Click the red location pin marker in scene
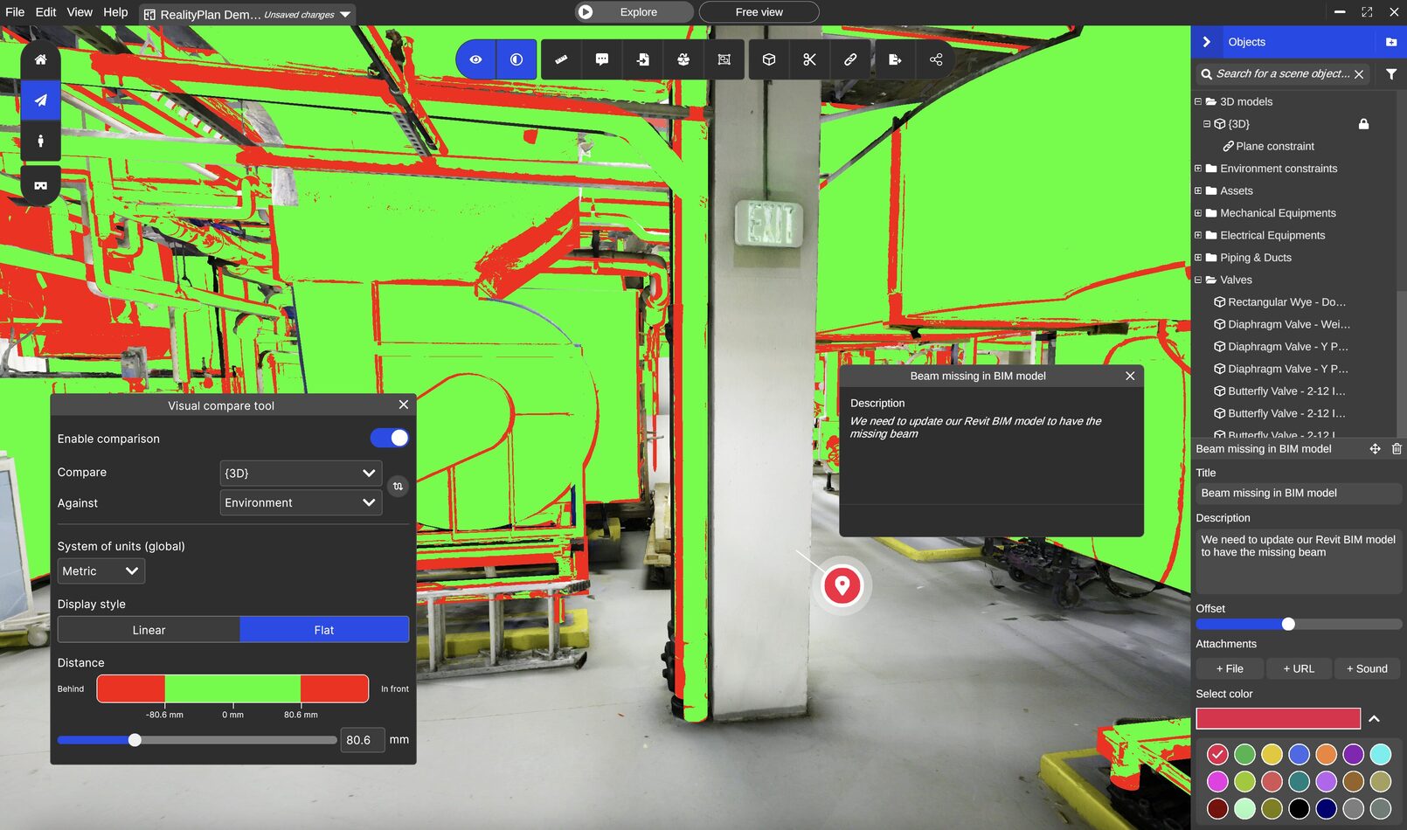The height and width of the screenshot is (830, 1407). click(x=842, y=585)
